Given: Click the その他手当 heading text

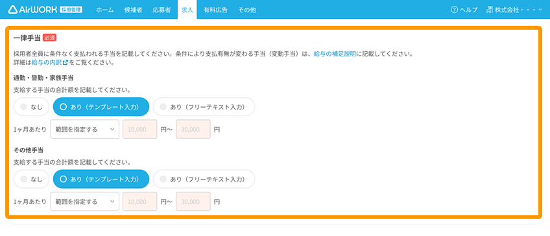Looking at the screenshot, I should coord(28,150).
